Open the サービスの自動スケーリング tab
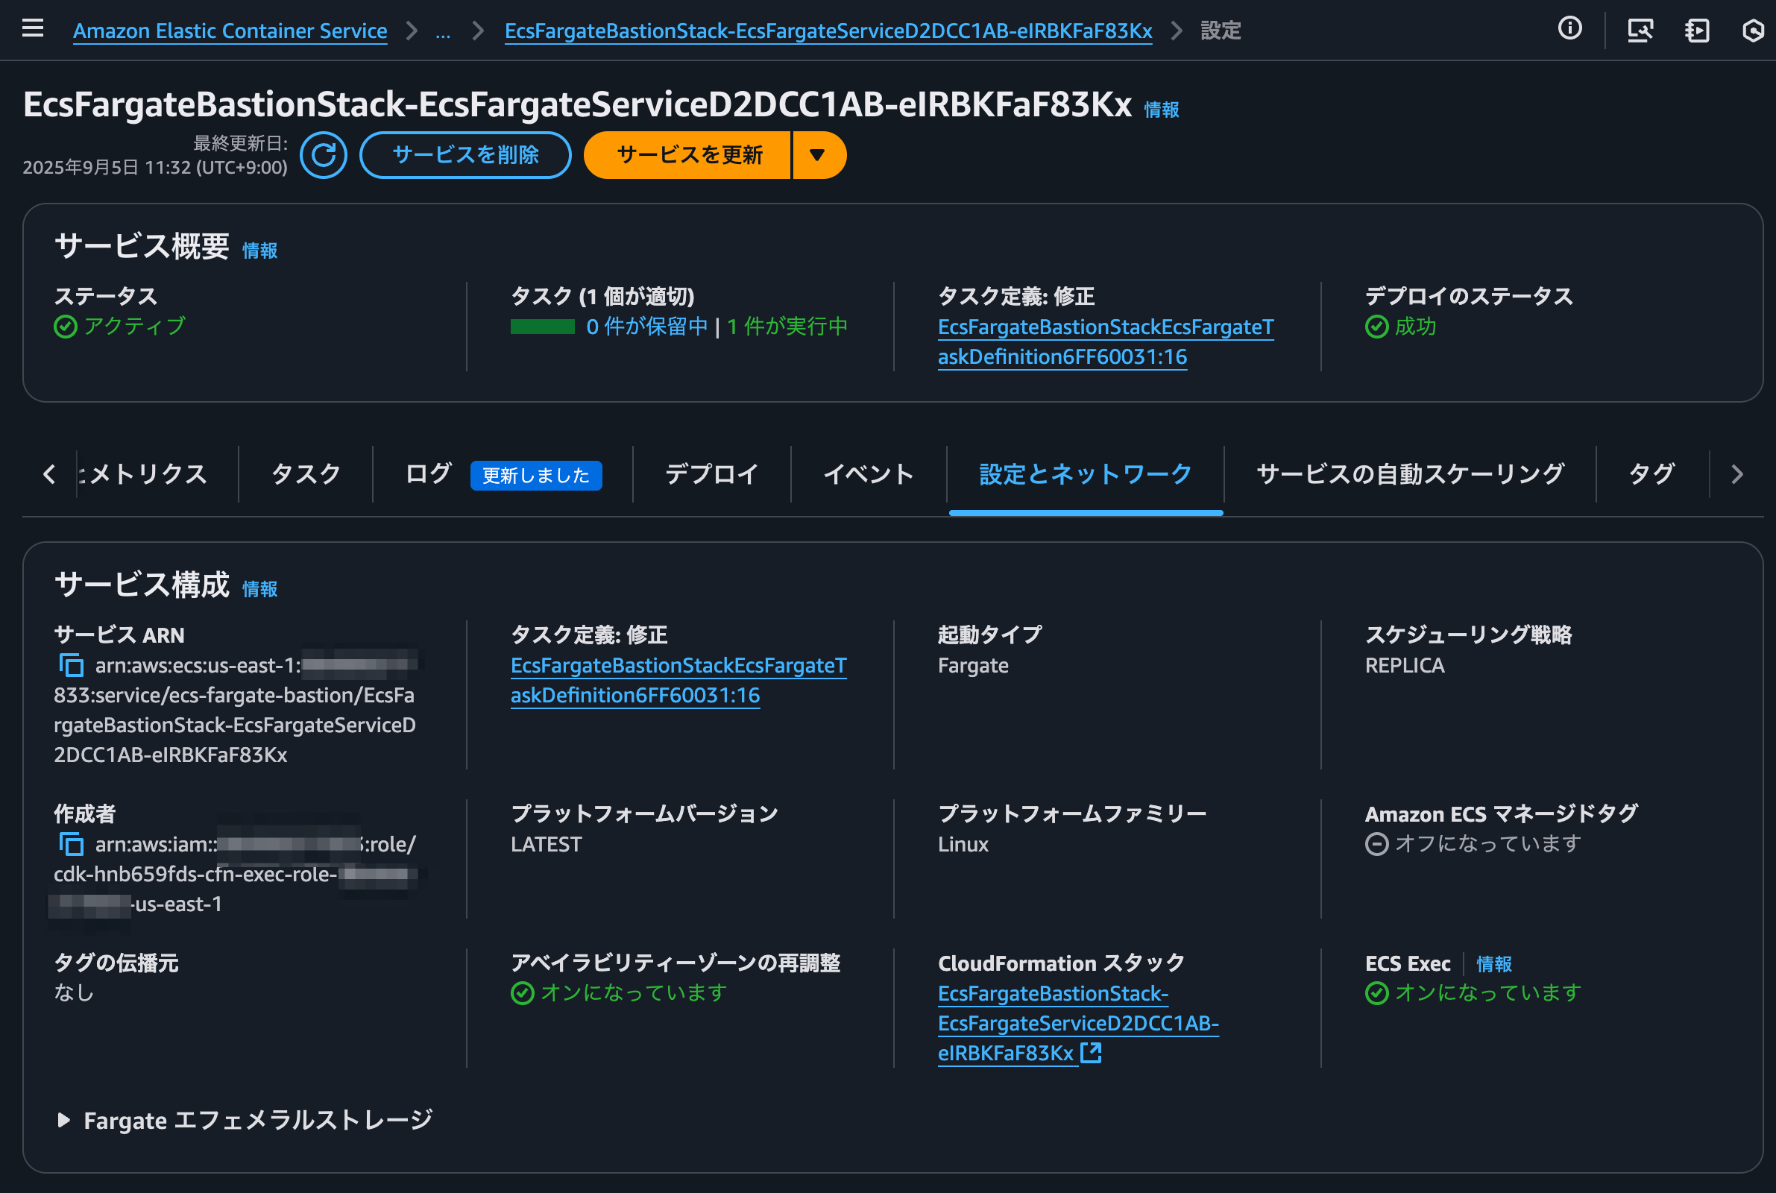The width and height of the screenshot is (1776, 1193). coord(1410,474)
